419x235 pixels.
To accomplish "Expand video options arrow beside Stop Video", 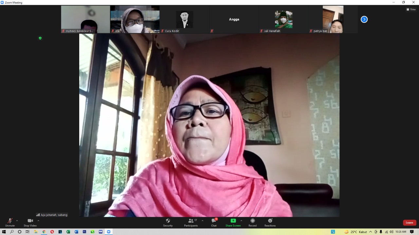I will (38, 221).
